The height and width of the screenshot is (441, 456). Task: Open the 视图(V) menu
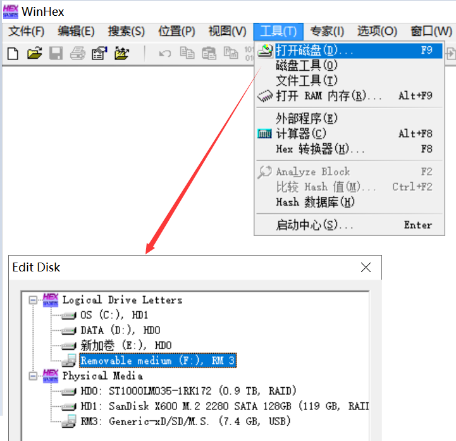pyautogui.click(x=228, y=31)
